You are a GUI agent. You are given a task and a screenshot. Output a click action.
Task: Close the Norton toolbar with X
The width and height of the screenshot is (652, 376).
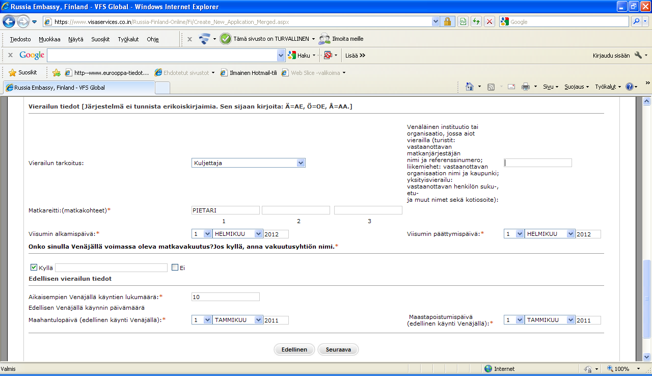(x=189, y=39)
